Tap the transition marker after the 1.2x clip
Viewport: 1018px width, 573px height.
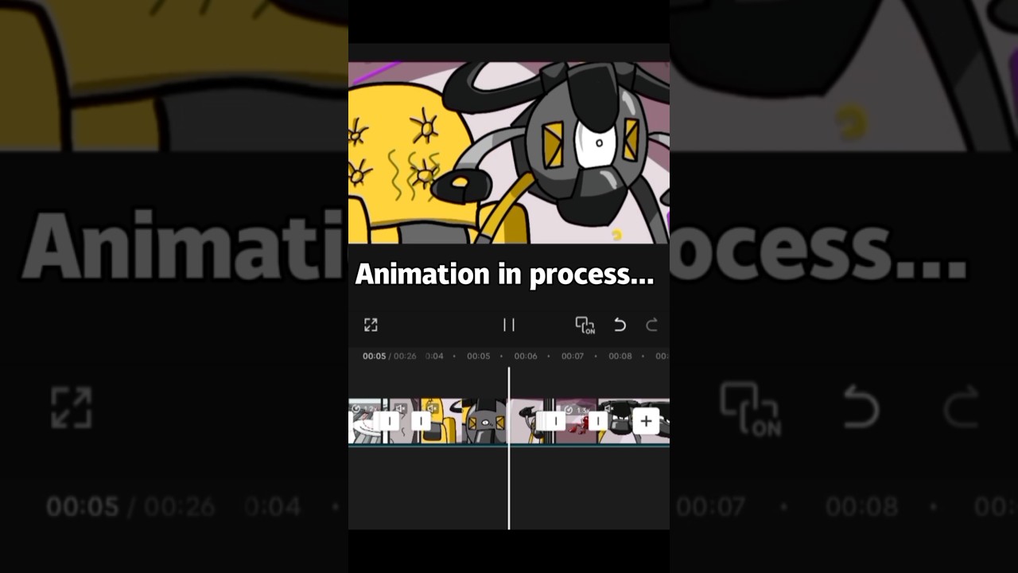point(389,421)
